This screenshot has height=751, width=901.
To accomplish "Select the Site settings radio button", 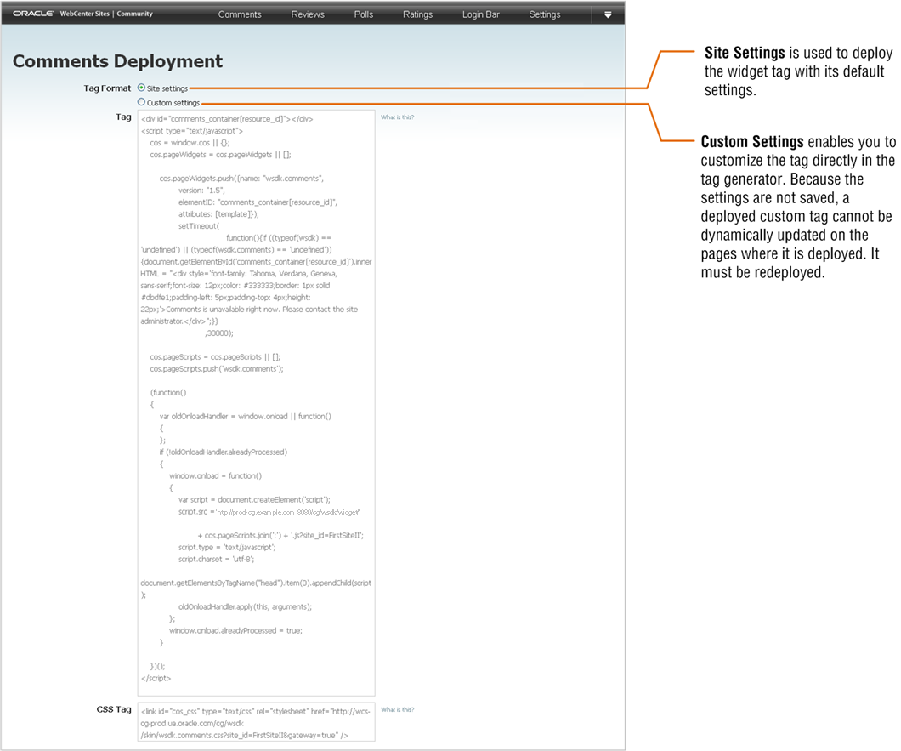I will (141, 88).
